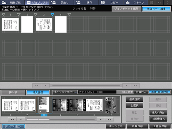Click the 削除 delete button
This screenshot has height=129, width=172.
[x=158, y=99]
